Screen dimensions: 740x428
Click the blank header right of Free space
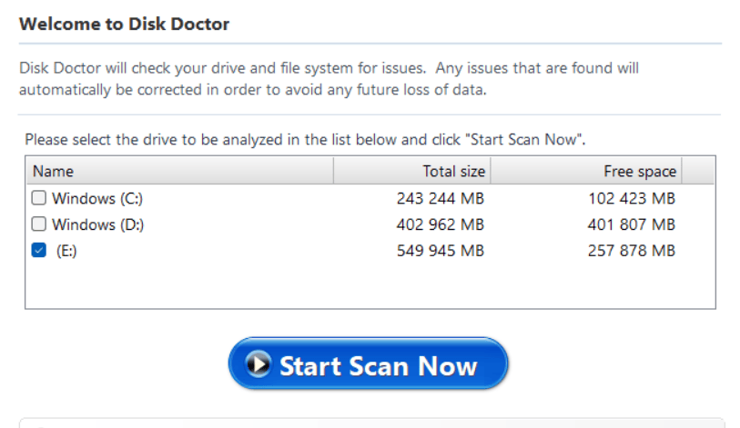(x=697, y=171)
